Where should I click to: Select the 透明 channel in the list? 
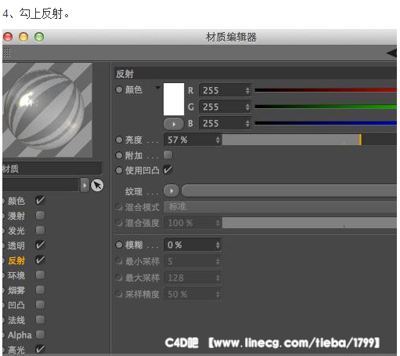16,245
